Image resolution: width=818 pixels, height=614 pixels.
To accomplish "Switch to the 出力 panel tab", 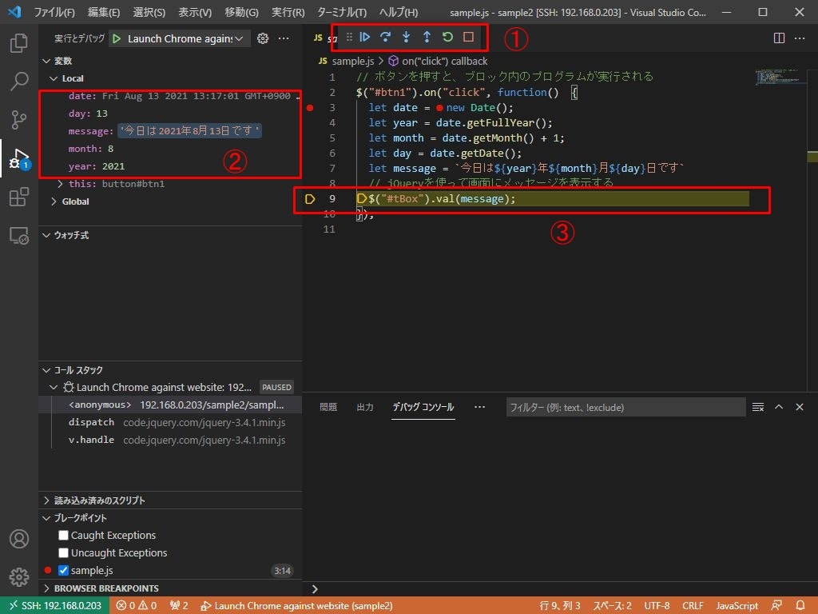I will pos(364,407).
